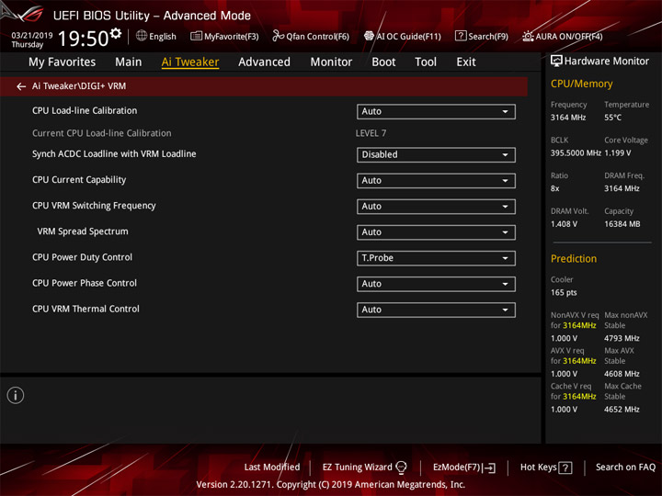Image resolution: width=662 pixels, height=496 pixels.
Task: Click the Cooler score 165 pts
Action: point(564,293)
